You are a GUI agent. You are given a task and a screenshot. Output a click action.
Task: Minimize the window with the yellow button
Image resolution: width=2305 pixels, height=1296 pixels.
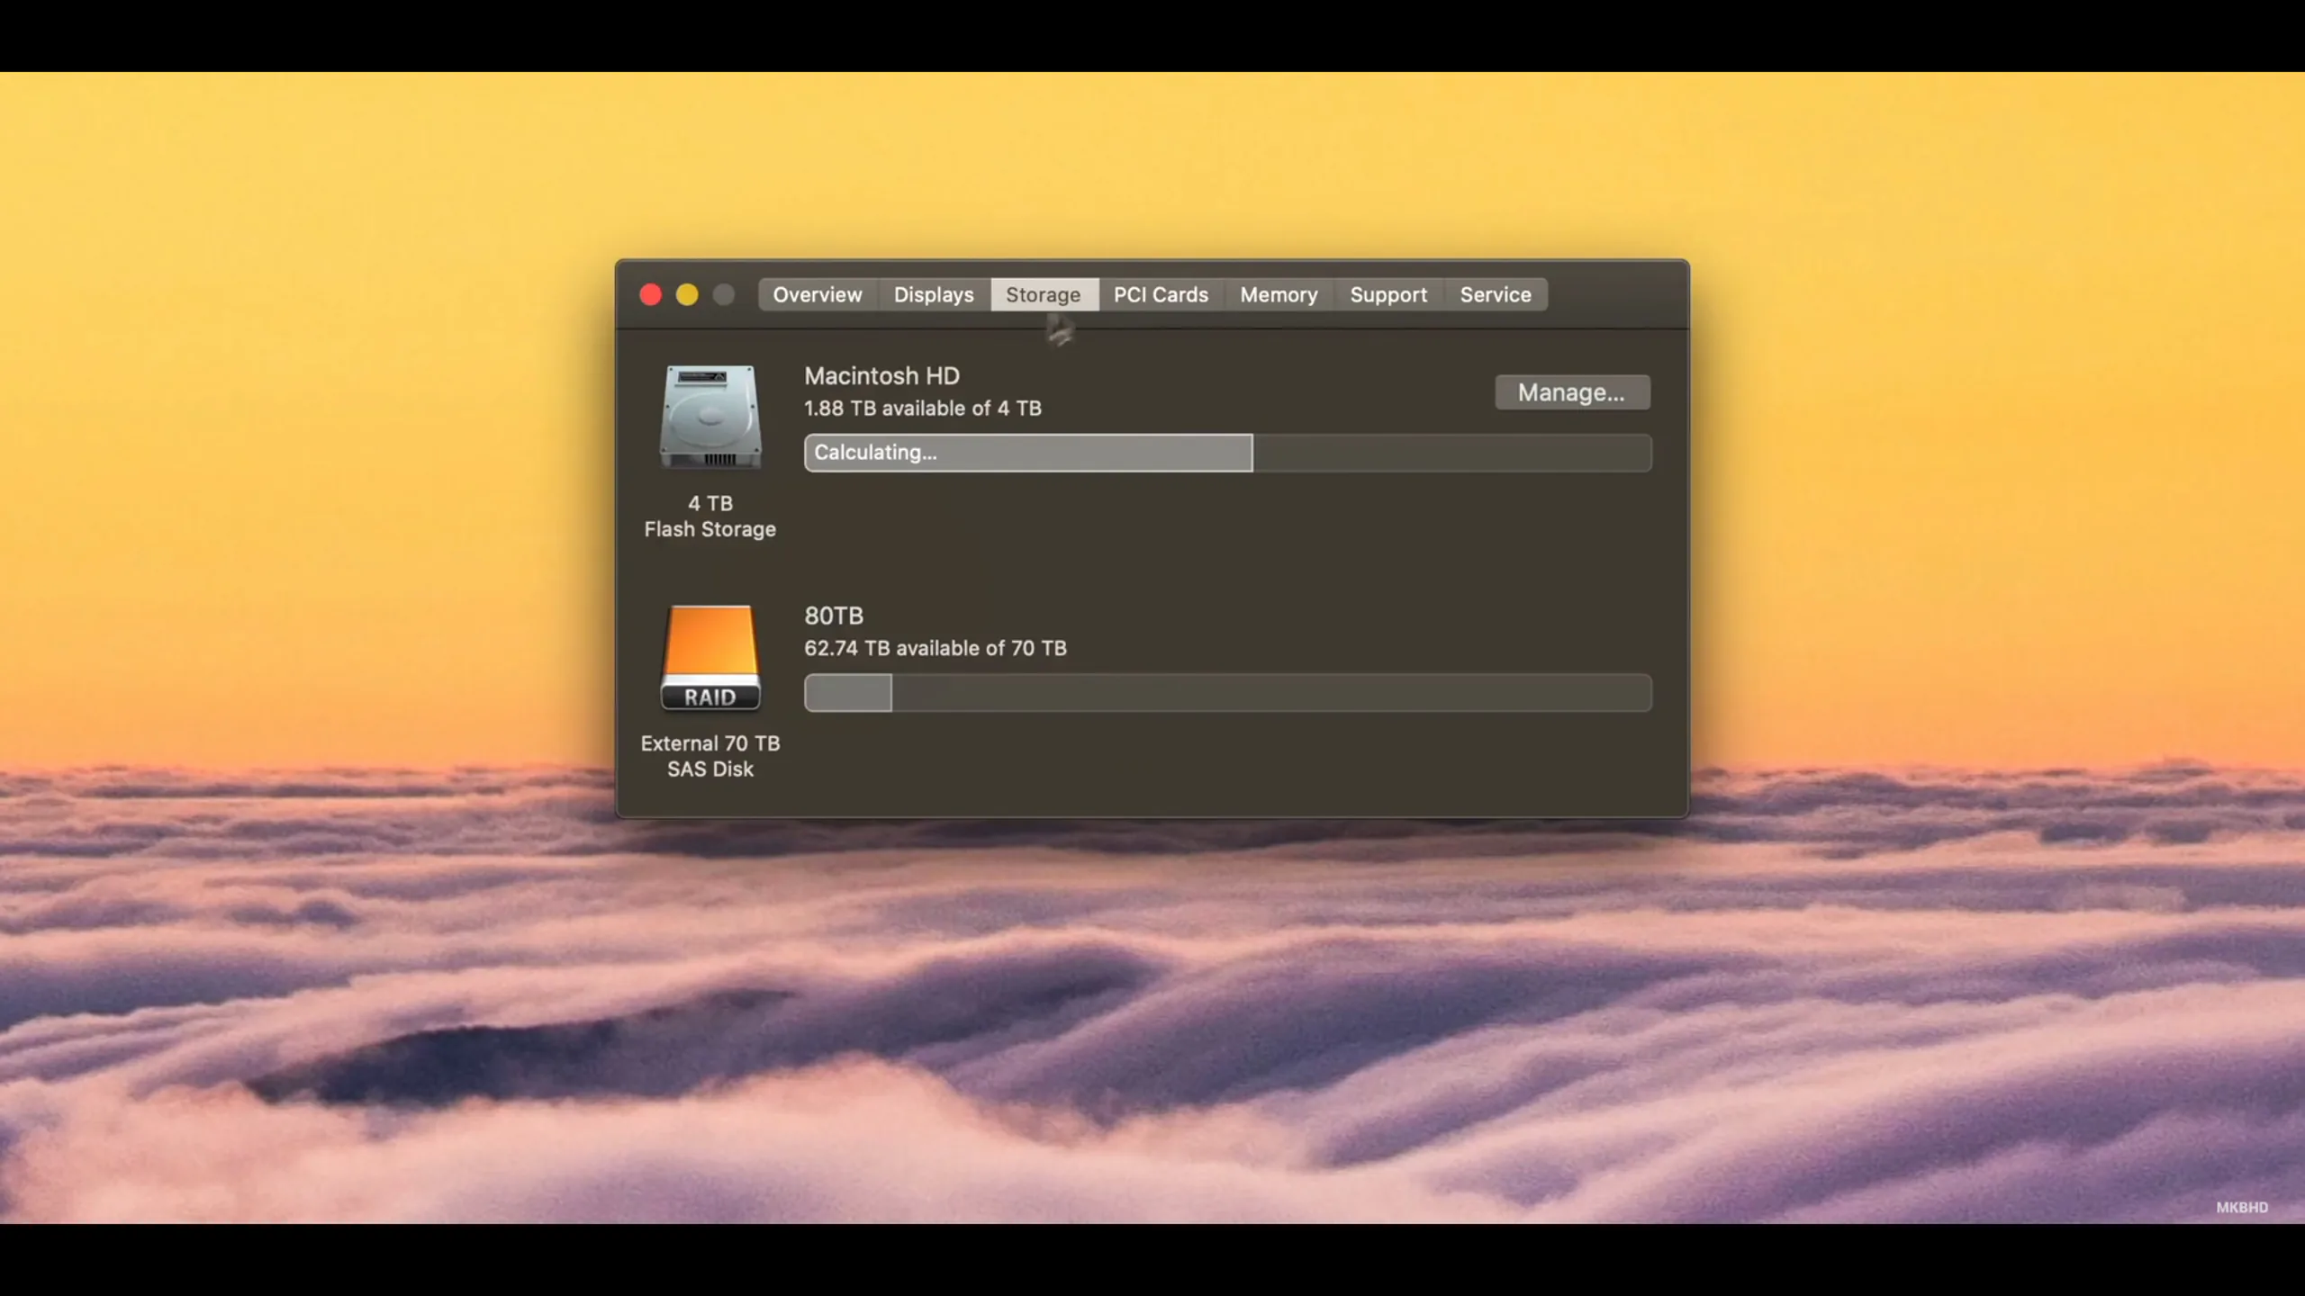point(687,294)
